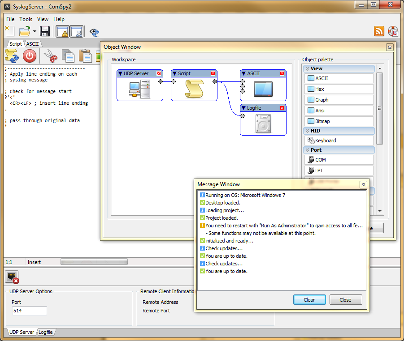The width and height of the screenshot is (404, 341).
Task: Collapse the View palette section
Action: click(307, 68)
